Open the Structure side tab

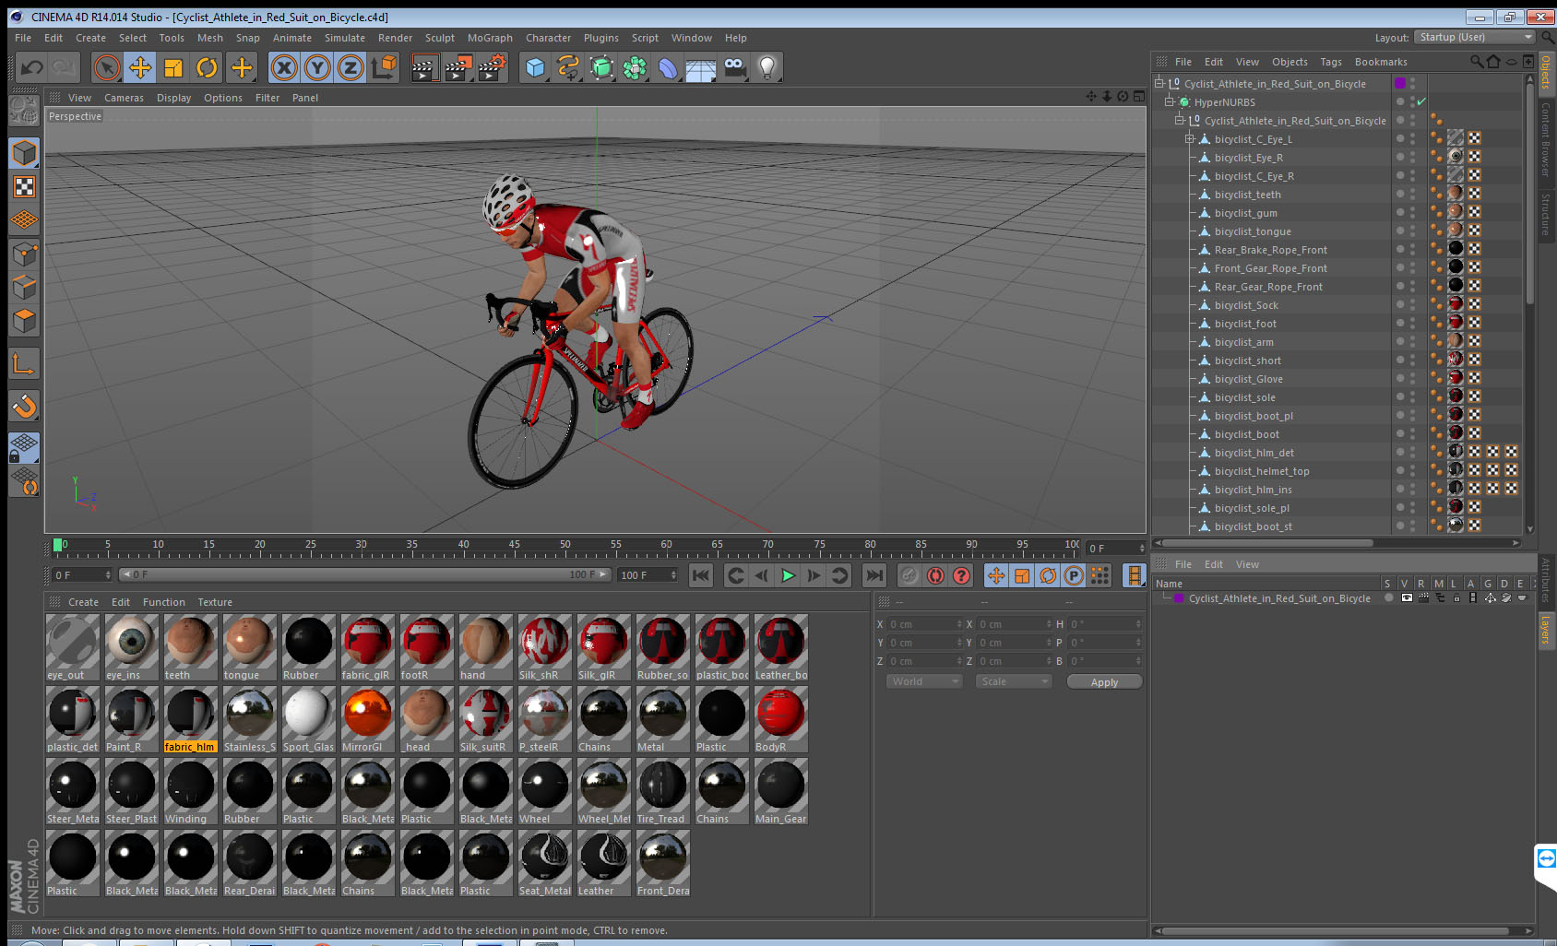click(x=1546, y=214)
